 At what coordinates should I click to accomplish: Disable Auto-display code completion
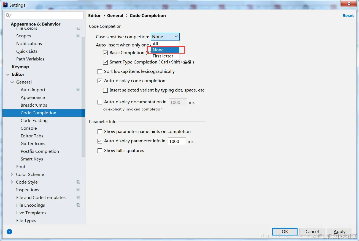(100, 81)
